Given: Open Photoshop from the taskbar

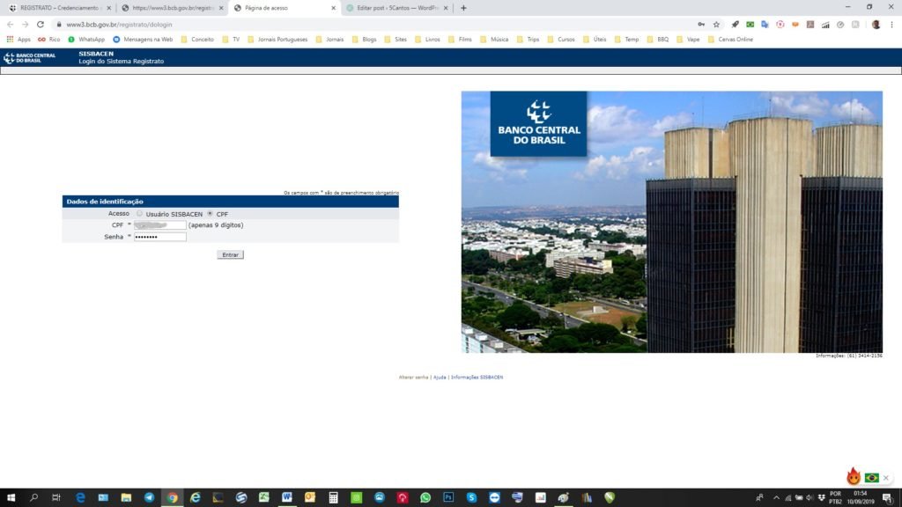Looking at the screenshot, I should point(448,497).
